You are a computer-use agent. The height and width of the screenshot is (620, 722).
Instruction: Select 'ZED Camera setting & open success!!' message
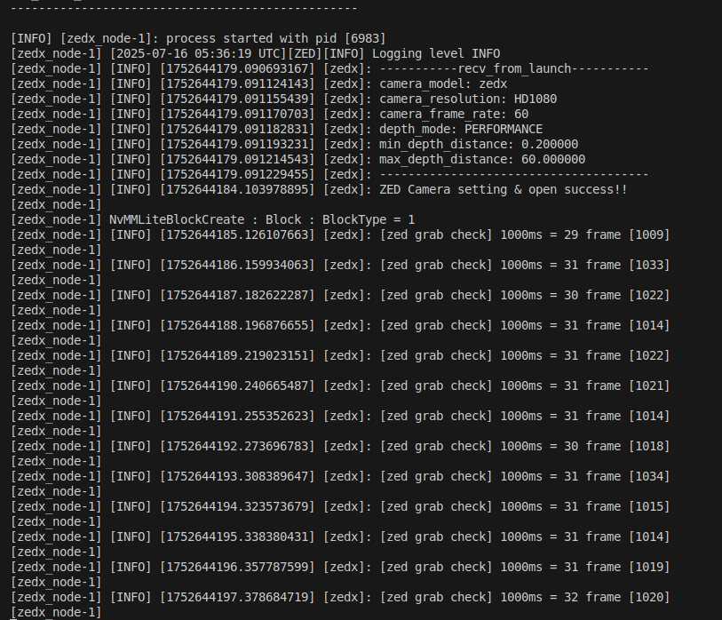point(504,190)
